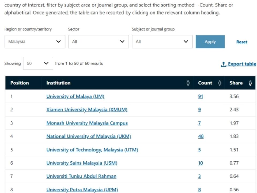Select share value 0.64
The image size is (257, 193).
[234, 176]
